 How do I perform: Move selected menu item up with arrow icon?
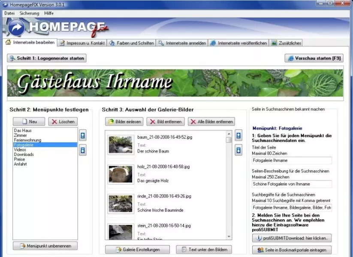(83, 136)
